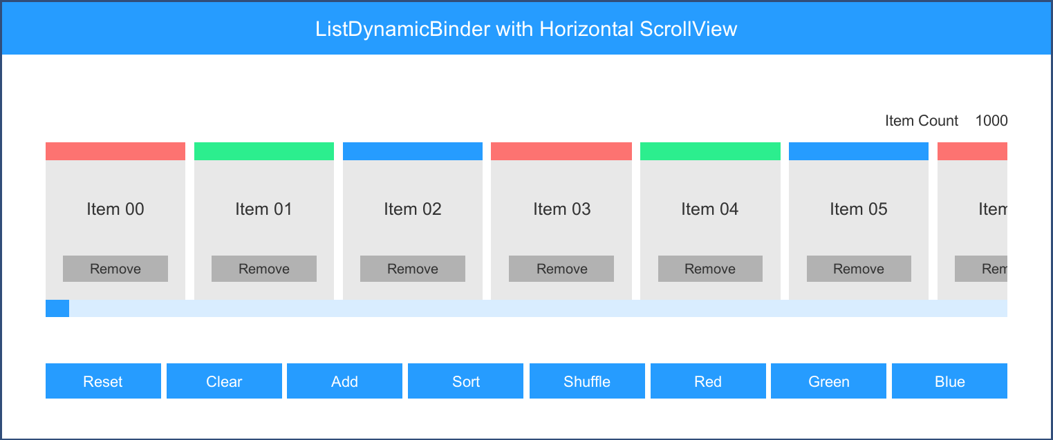1053x440 pixels.
Task: Click the horizontal scrollbar thumb
Action: 57,309
